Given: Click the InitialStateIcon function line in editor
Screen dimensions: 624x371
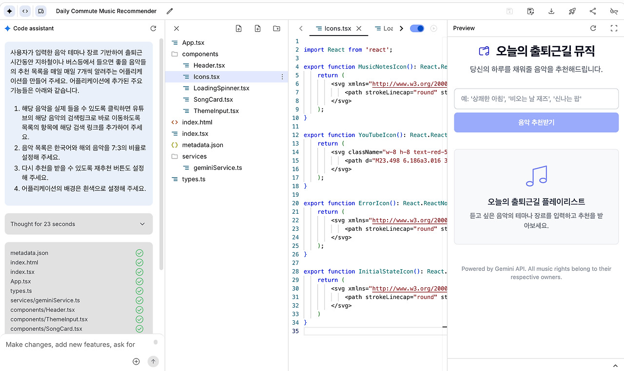Looking at the screenshot, I should tap(374, 271).
